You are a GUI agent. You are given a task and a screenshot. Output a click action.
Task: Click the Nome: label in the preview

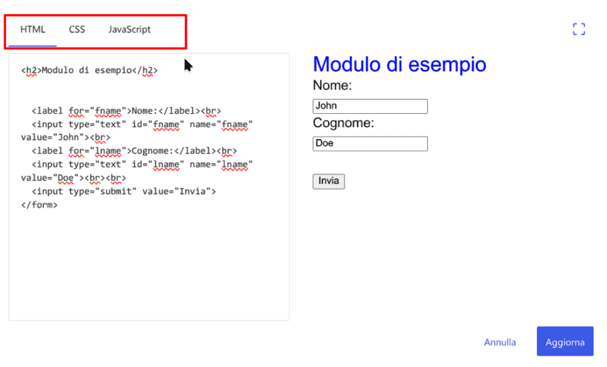point(332,85)
